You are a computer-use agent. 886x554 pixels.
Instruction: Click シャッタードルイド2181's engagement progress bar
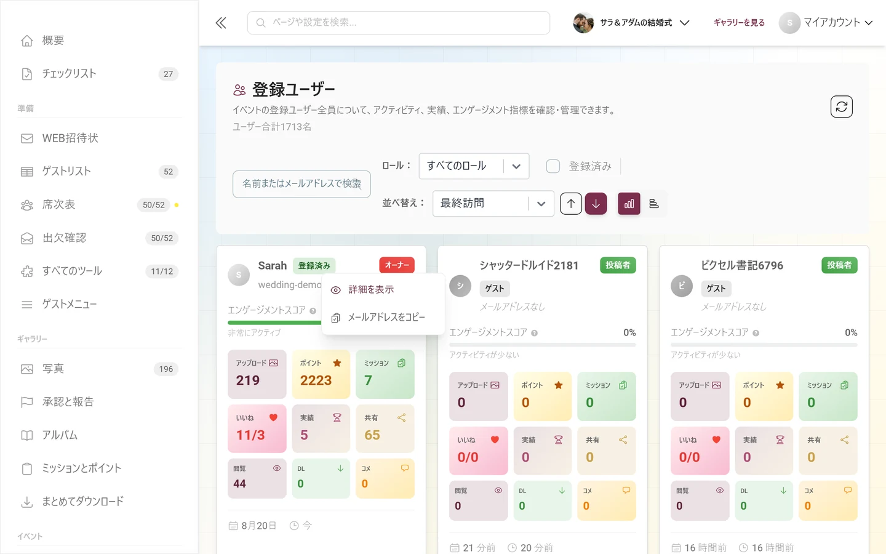[x=543, y=345]
